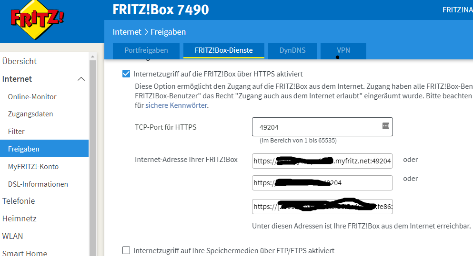The height and width of the screenshot is (256, 473).
Task: Open MyFRITZ!-Konto sidebar entry
Action: (33, 167)
